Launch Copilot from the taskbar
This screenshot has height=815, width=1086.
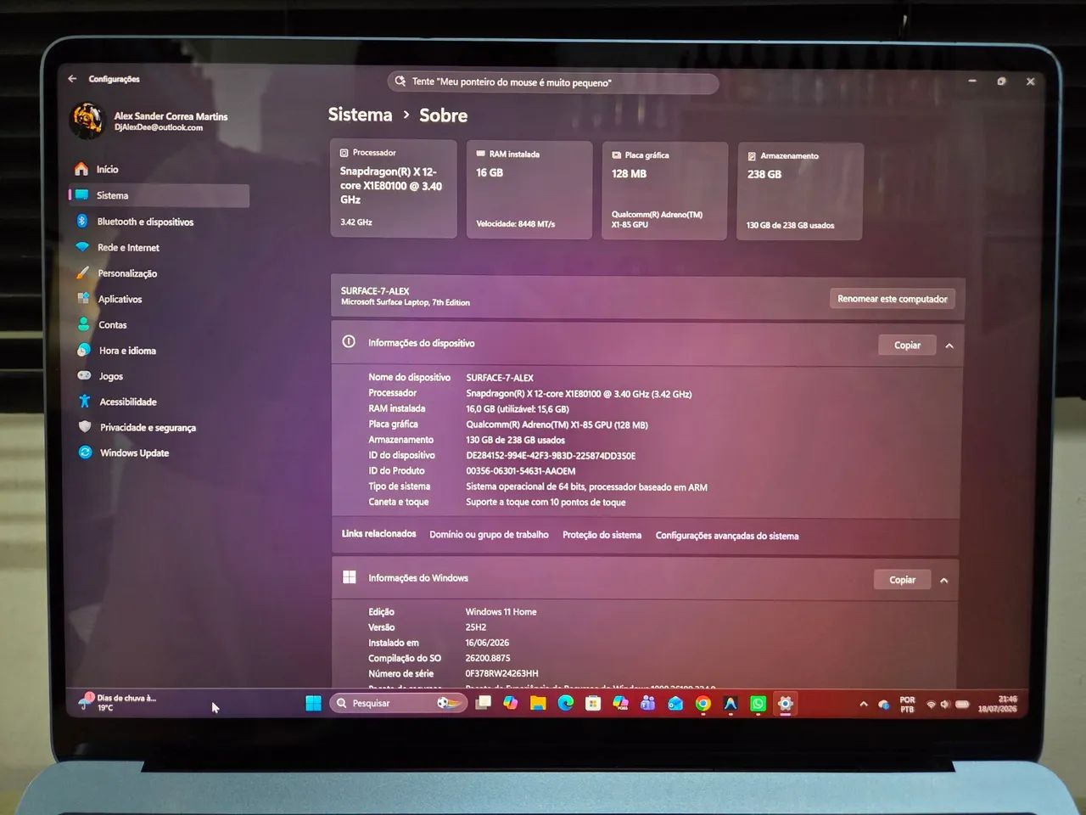click(510, 703)
